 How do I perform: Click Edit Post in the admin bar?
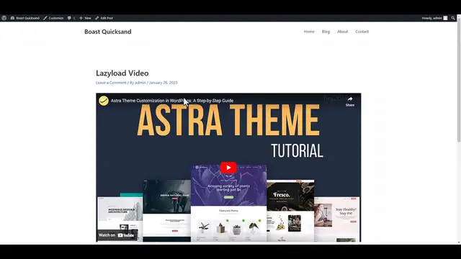pyautogui.click(x=104, y=18)
